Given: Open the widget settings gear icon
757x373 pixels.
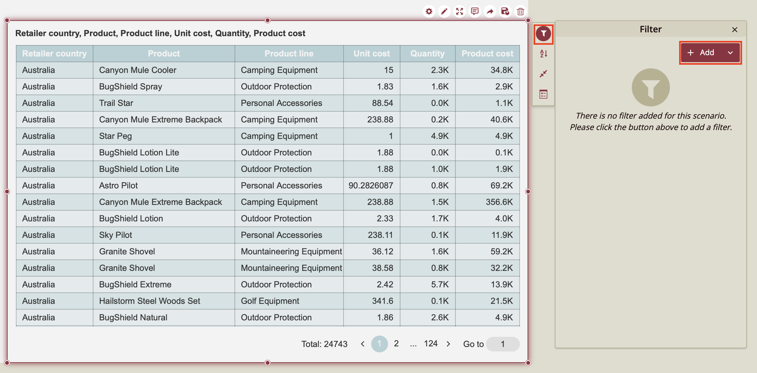Looking at the screenshot, I should coord(429,12).
